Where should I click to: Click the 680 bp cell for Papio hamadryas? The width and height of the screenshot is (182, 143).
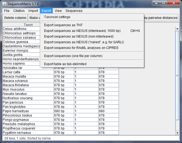click(64, 111)
